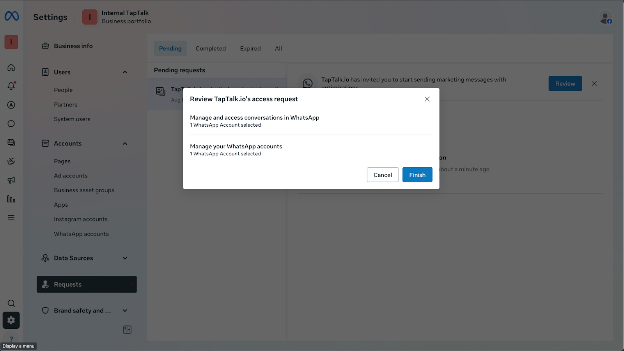Open the Home icon in left rail

pyautogui.click(x=11, y=67)
